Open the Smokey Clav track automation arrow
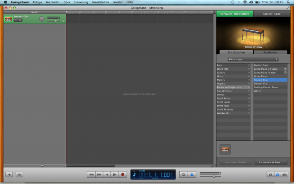Screen dimensions: 294x184 [64, 21]
